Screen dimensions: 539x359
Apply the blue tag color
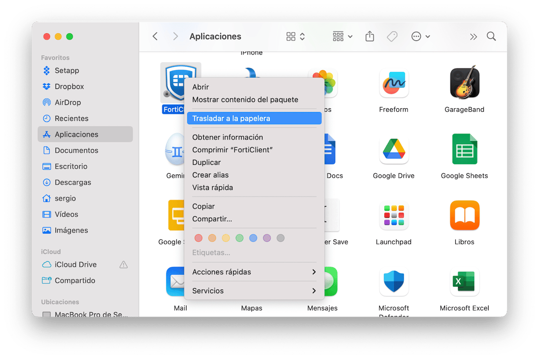(253, 238)
